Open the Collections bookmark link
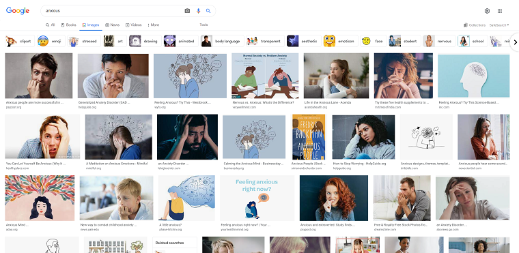Viewport: 519px width, 253px height. 475,25
